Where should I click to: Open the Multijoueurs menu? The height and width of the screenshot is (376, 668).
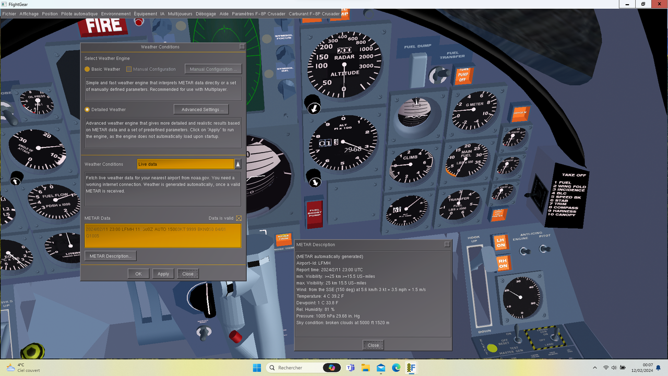(180, 14)
